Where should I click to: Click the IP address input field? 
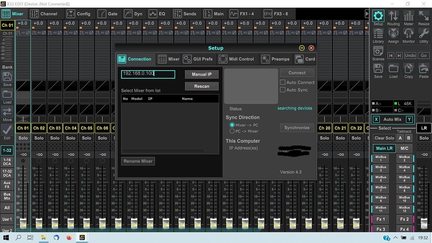click(x=148, y=74)
